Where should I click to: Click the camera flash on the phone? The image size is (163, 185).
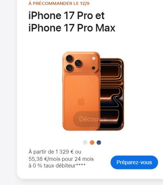(93, 58)
